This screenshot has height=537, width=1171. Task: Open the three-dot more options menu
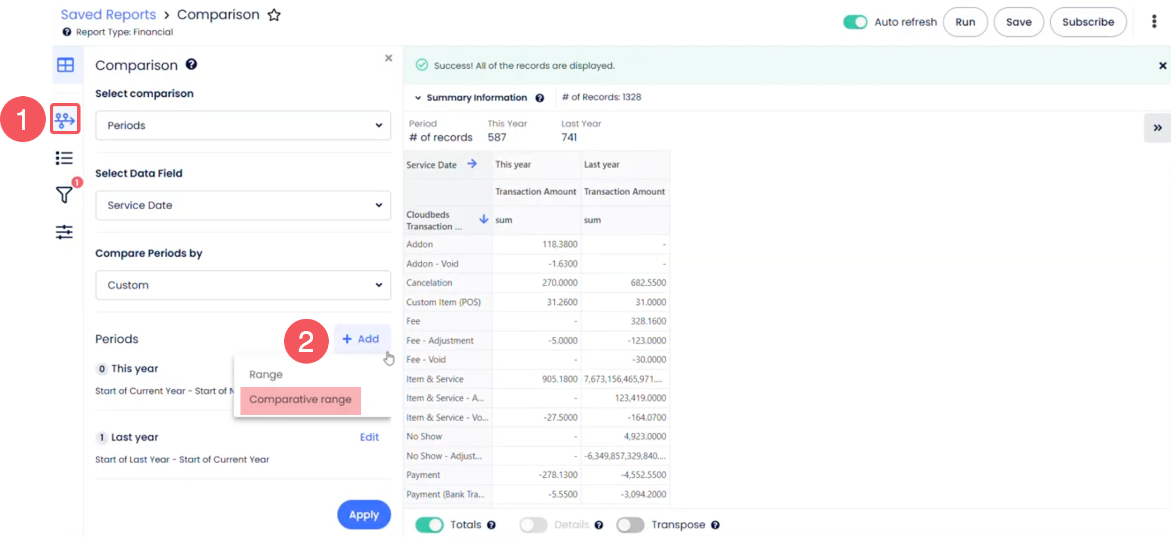click(1154, 22)
